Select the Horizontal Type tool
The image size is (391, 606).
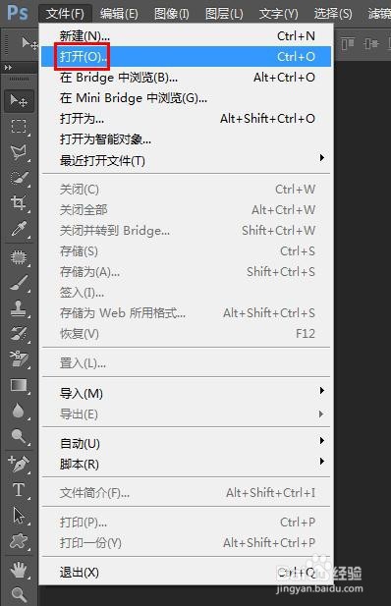pyautogui.click(x=19, y=490)
